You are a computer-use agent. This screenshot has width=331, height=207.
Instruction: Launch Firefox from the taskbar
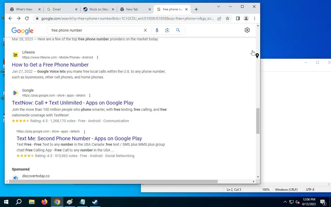click(44, 202)
